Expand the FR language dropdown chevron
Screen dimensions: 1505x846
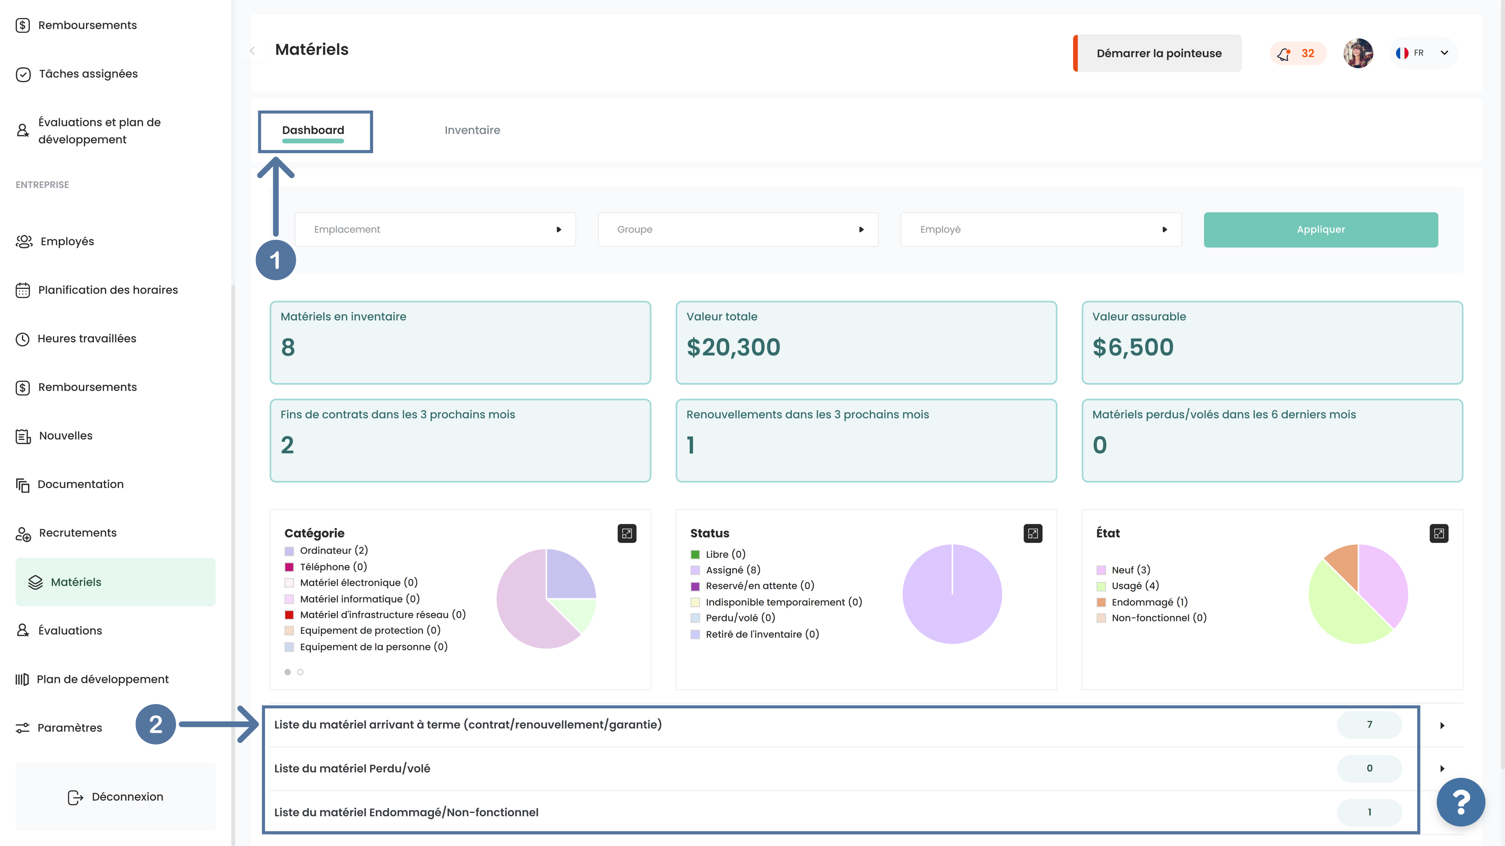(1444, 53)
